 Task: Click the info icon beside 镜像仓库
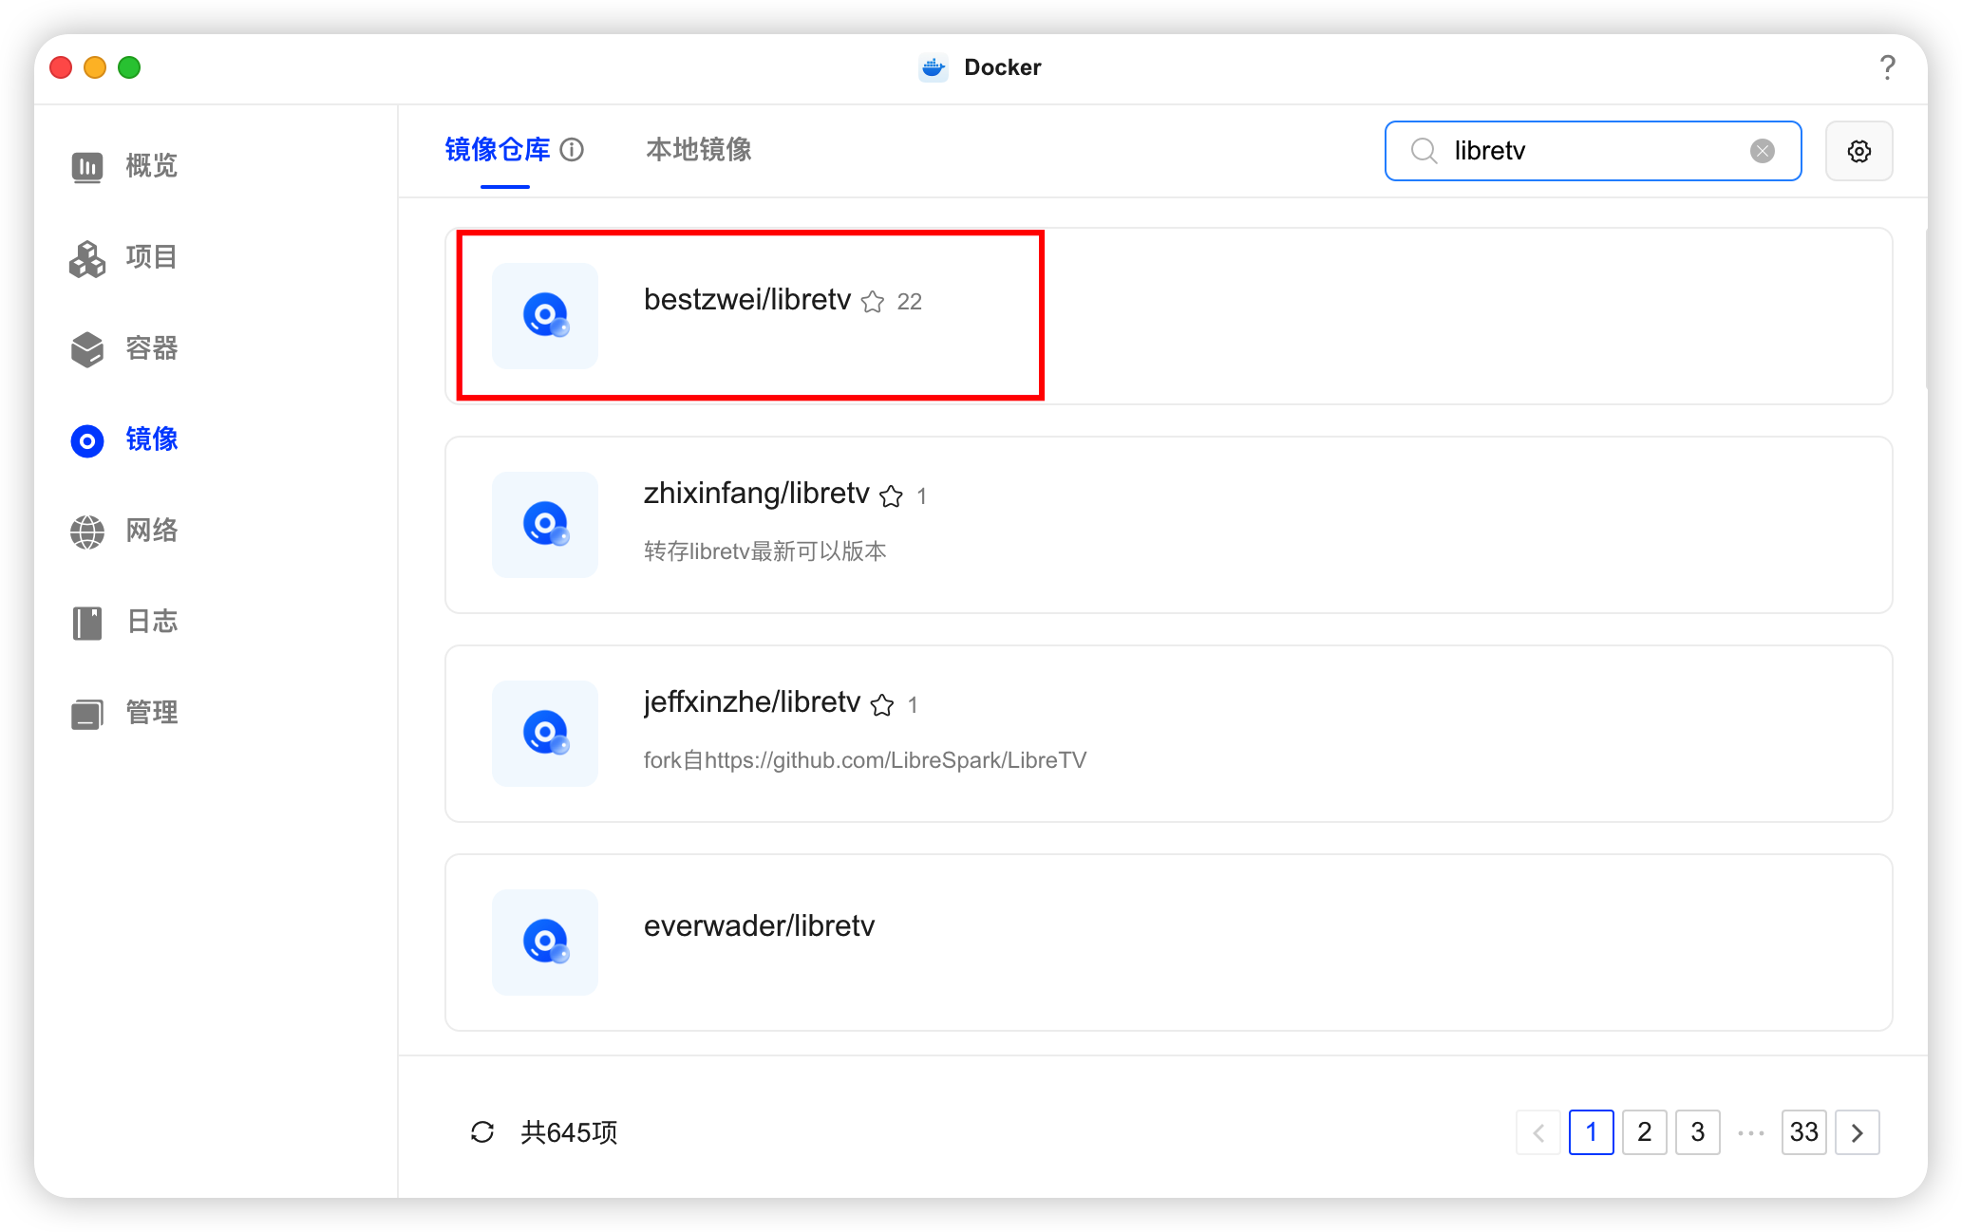pos(572,150)
